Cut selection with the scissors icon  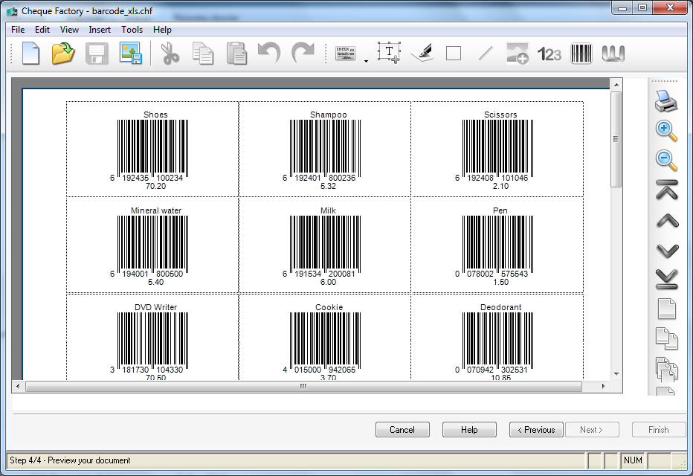click(x=170, y=54)
